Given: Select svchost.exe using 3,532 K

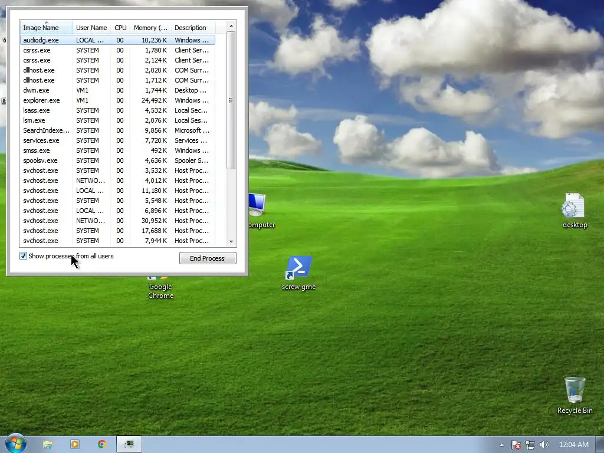Looking at the screenshot, I should pos(117,170).
